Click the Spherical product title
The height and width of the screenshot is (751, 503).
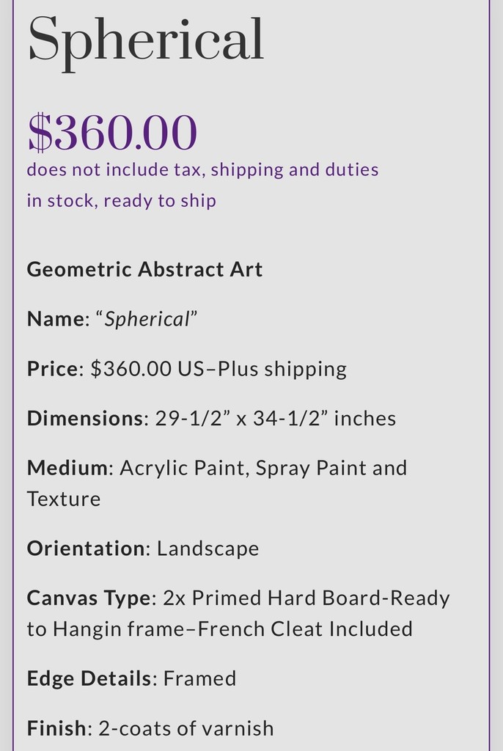[x=145, y=41]
